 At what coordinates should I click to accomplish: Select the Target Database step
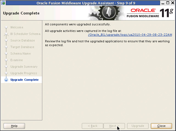click(22, 47)
